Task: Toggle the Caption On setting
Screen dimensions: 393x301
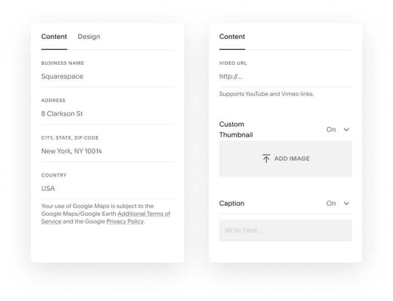Action: click(x=331, y=204)
